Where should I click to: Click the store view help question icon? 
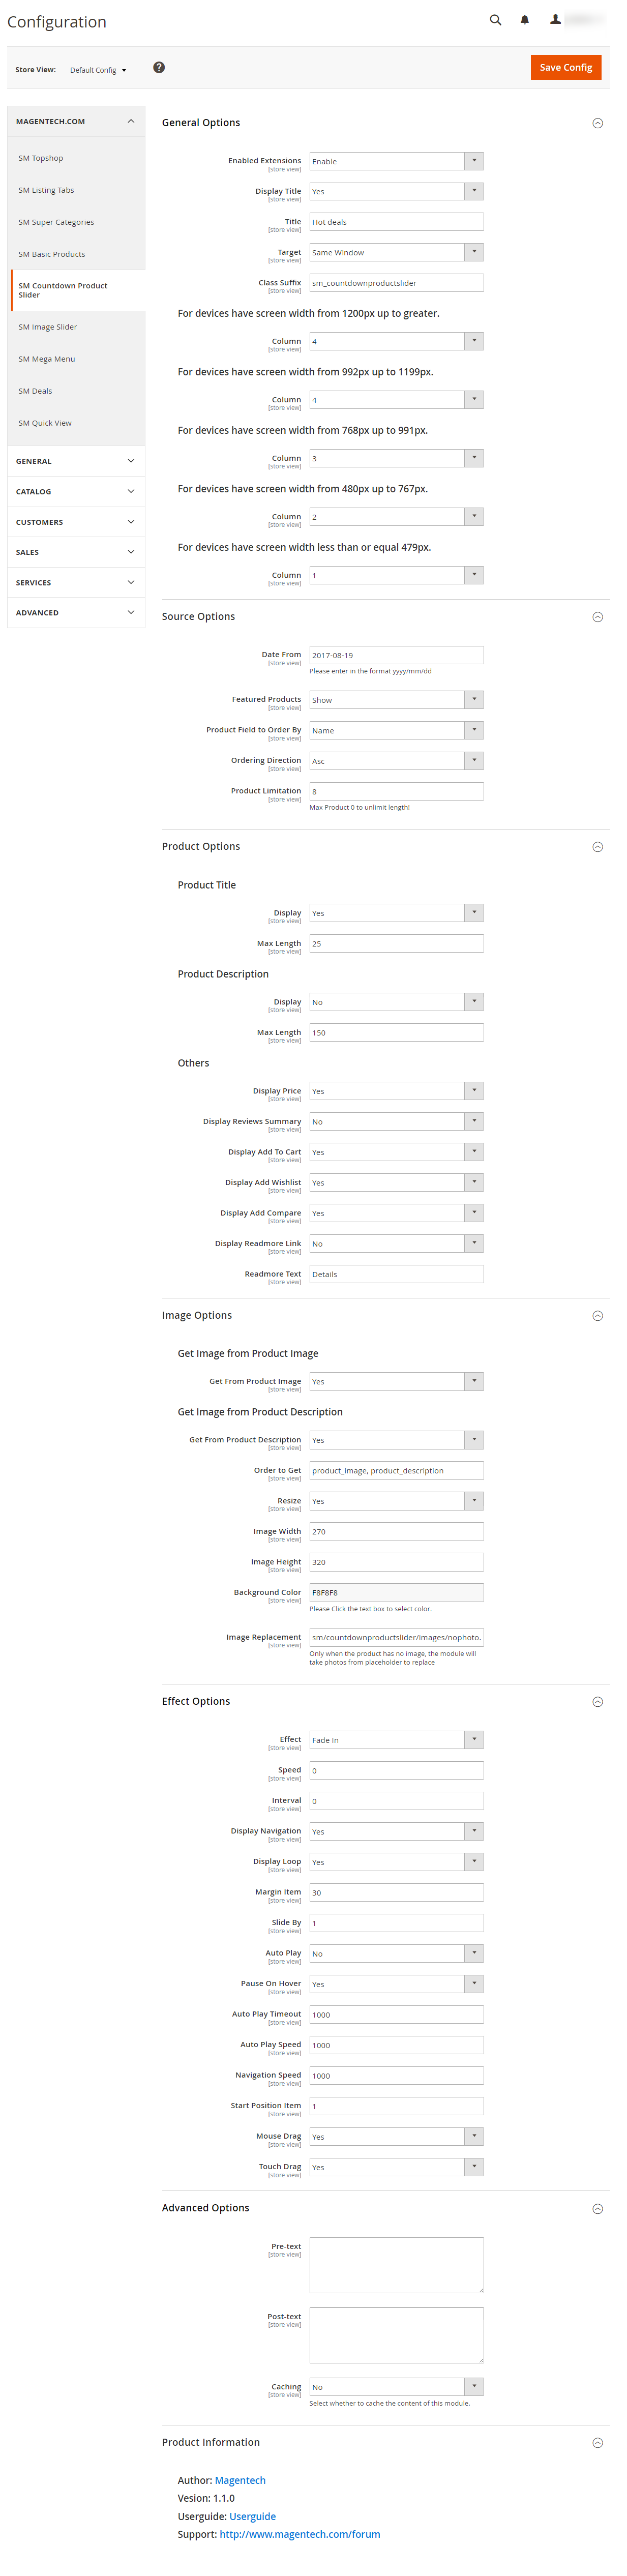pyautogui.click(x=159, y=68)
